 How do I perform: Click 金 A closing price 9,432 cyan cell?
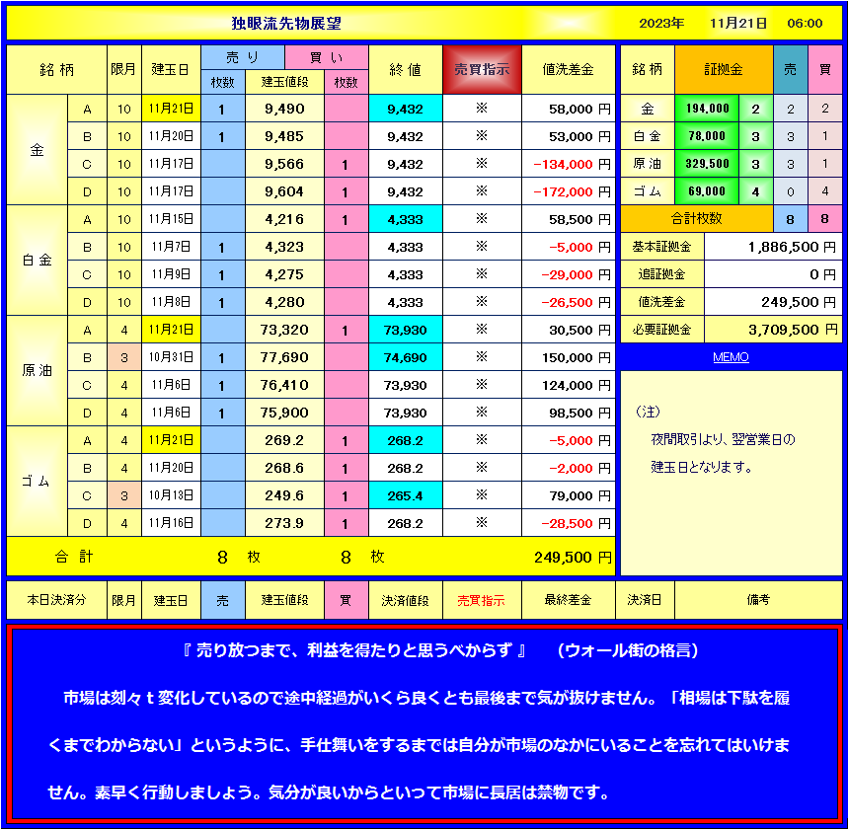(405, 109)
